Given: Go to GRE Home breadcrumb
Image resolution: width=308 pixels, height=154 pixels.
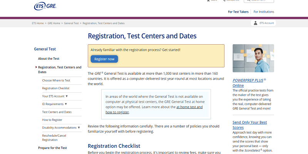Looking at the screenshot, I should (54, 23).
